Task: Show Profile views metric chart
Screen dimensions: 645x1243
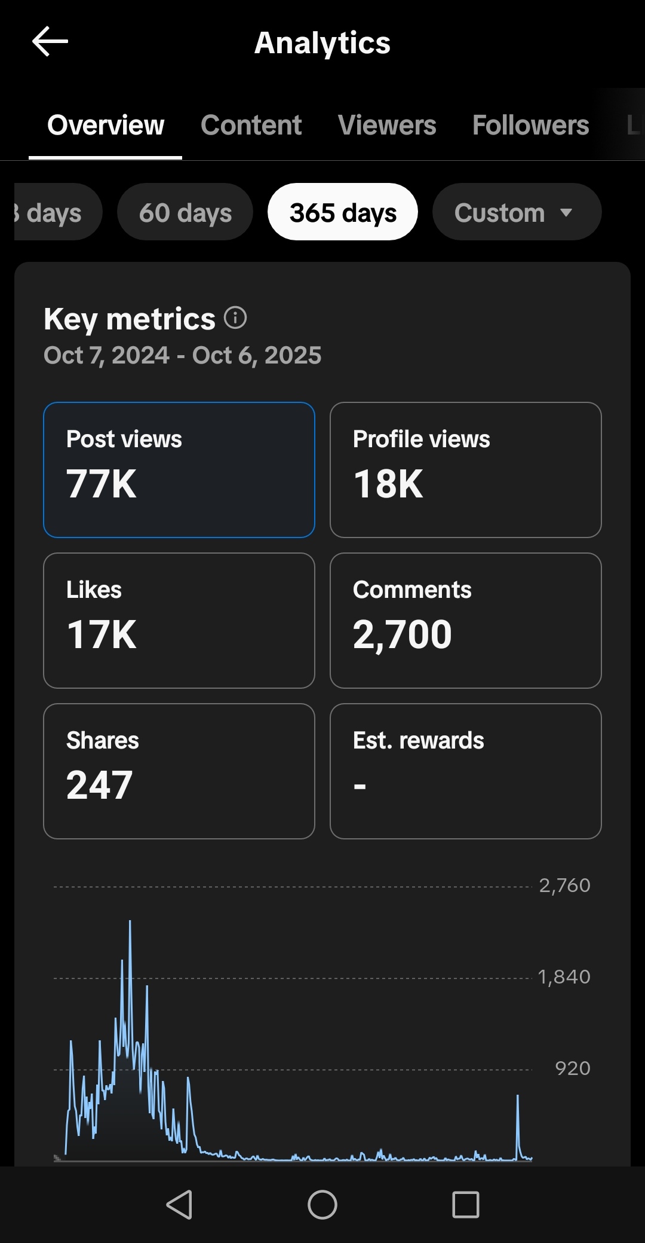Action: click(x=465, y=470)
